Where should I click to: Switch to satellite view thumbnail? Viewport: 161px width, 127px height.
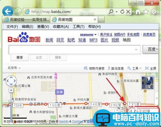[x=148, y=83]
